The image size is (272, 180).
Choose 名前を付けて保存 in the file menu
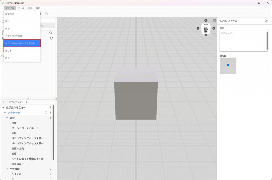14,36
